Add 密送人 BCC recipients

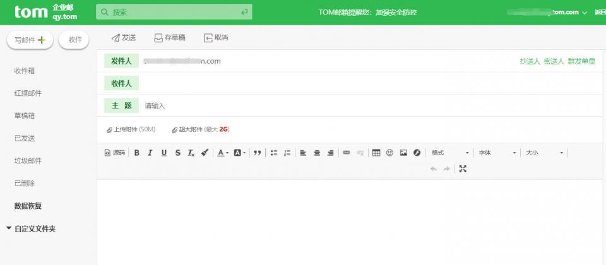554,61
